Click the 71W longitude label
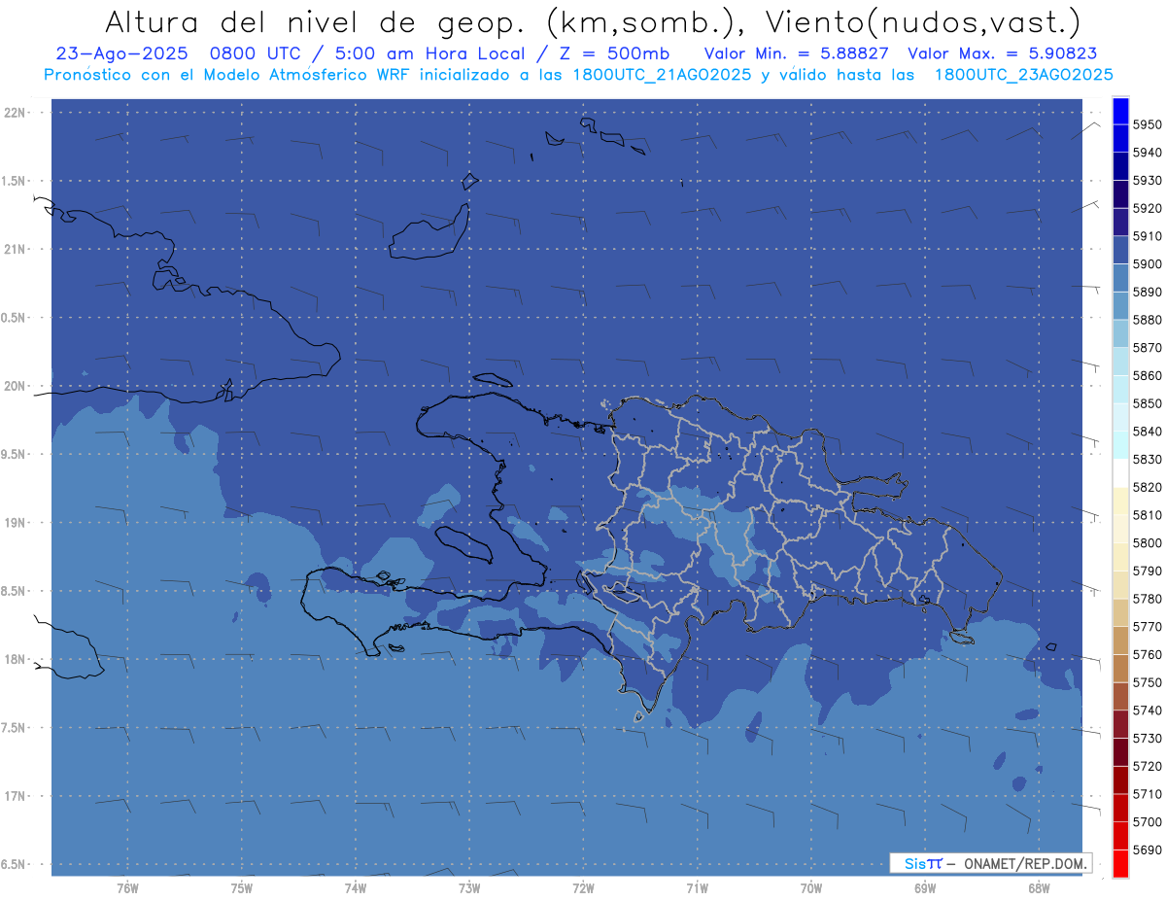Screen dimensions: 1166x901 (697, 887)
